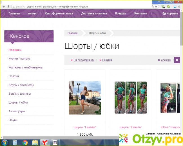Open the Акции menu item

[32, 13]
